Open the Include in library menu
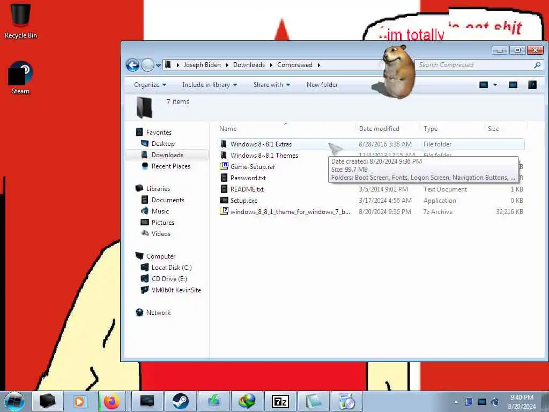The height and width of the screenshot is (412, 549). 210,85
